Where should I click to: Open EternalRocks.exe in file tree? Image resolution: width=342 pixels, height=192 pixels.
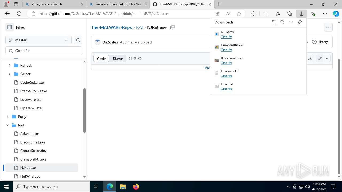34,91
